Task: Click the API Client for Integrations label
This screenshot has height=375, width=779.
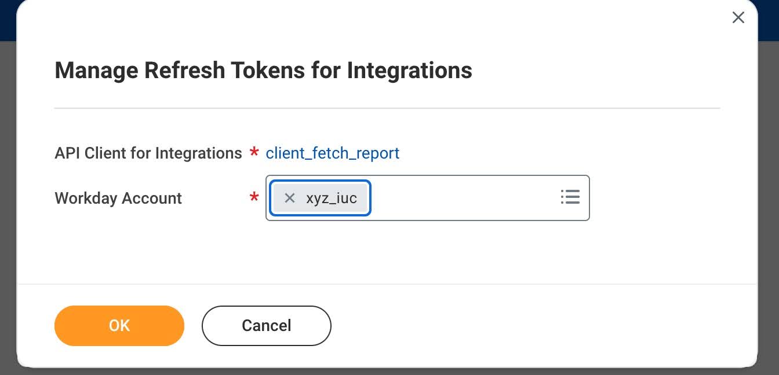Action: click(148, 153)
